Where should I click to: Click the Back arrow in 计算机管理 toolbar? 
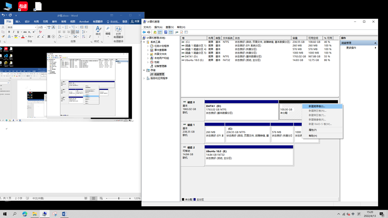click(x=144, y=32)
